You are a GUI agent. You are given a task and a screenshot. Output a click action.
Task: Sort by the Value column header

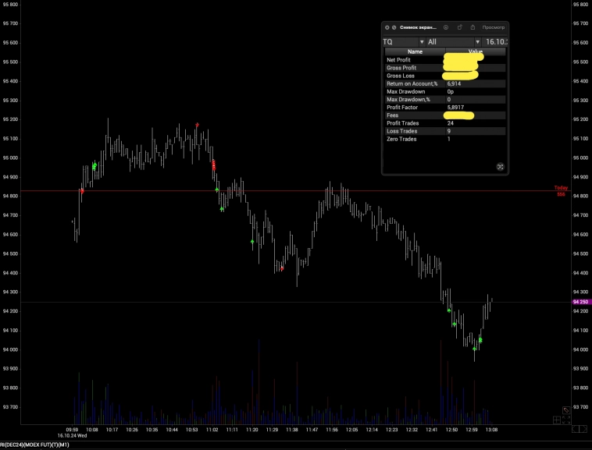[x=475, y=51]
